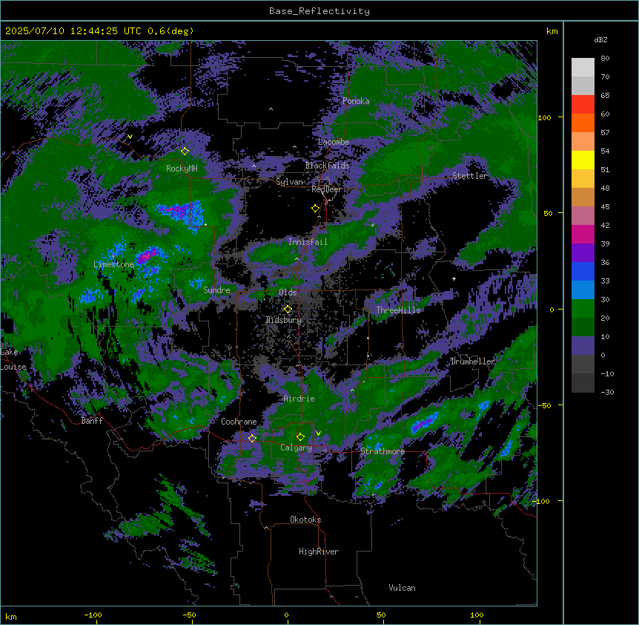Select the yellow diamond marker beside Cochrane

pos(252,438)
